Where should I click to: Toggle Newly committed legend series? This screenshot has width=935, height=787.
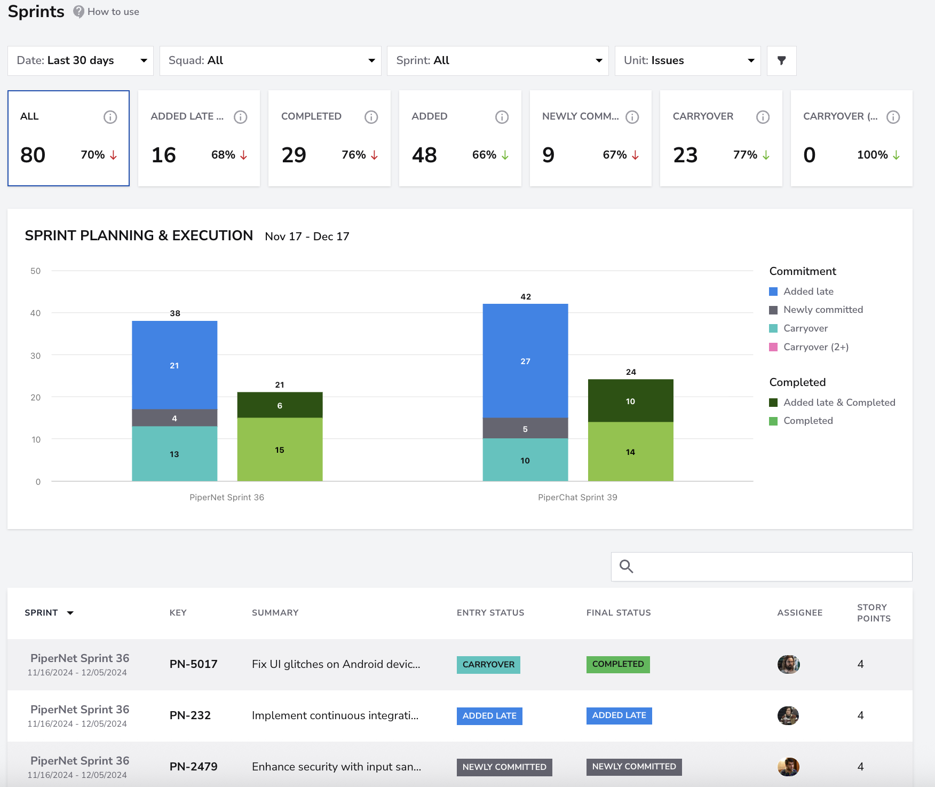pos(816,310)
